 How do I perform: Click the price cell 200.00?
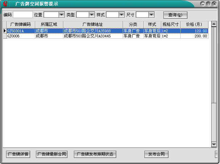coord(194,36)
